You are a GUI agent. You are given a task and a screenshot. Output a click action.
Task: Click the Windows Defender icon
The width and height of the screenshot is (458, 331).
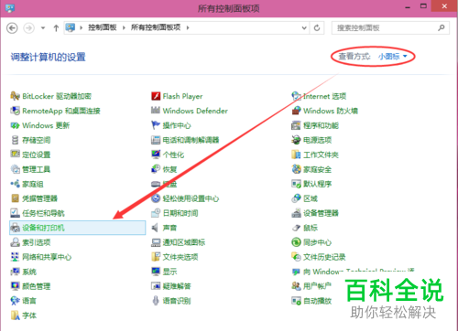tap(156, 111)
